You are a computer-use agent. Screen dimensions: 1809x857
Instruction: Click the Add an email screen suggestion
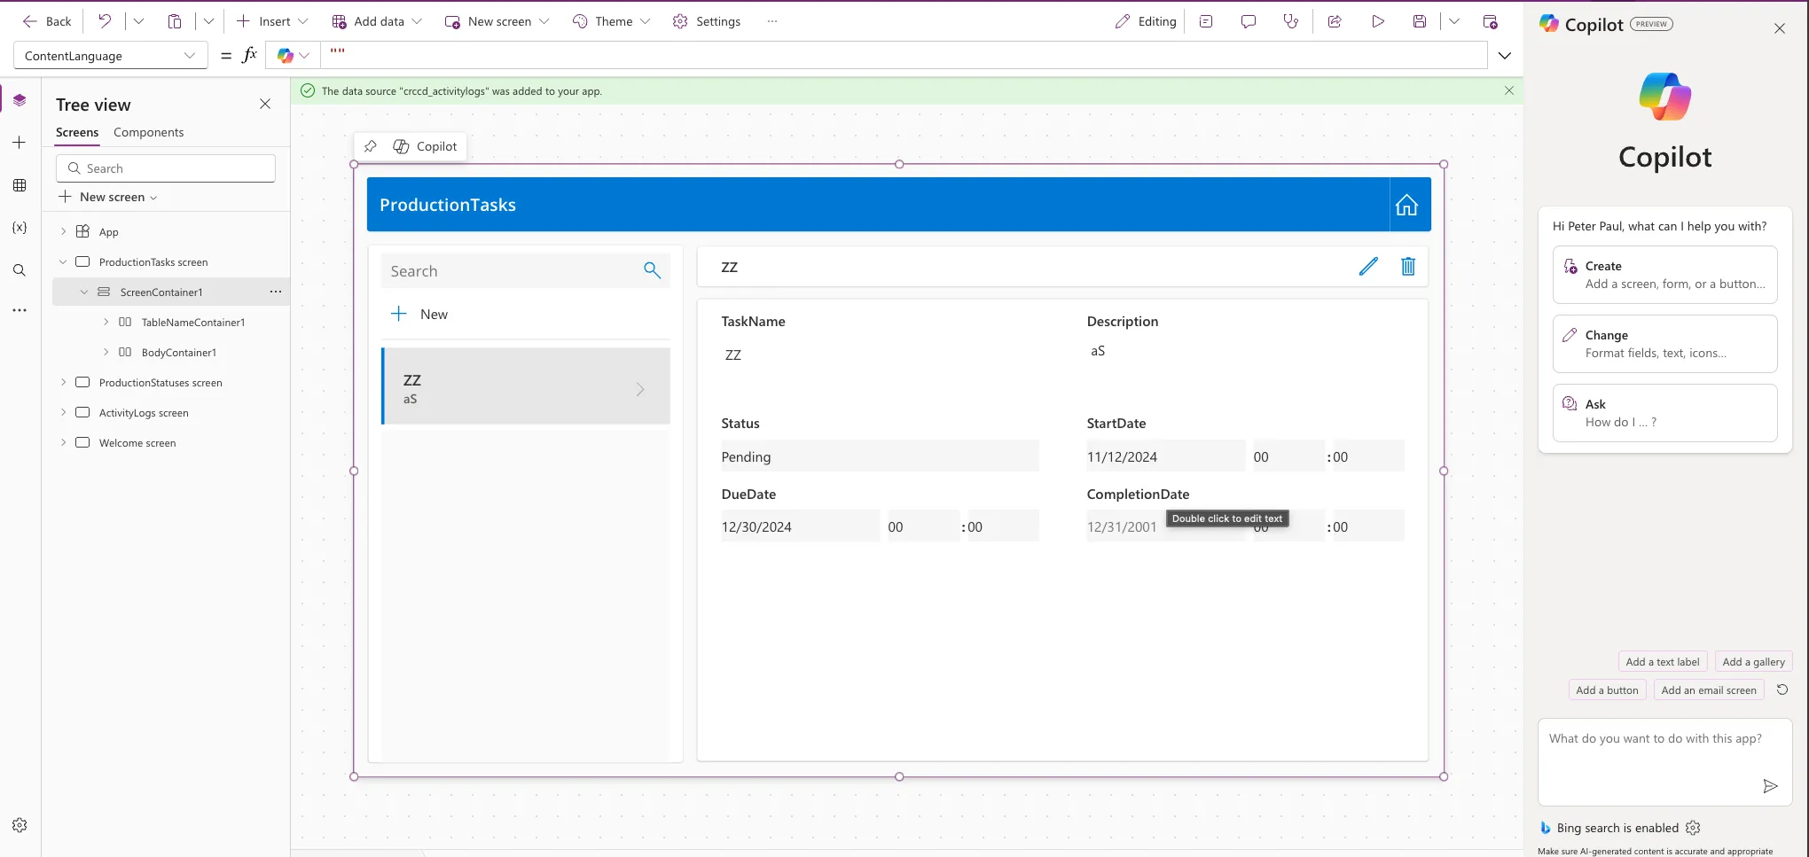coord(1708,690)
